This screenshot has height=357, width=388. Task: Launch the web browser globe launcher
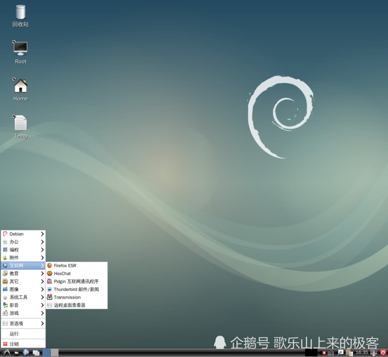(26, 352)
